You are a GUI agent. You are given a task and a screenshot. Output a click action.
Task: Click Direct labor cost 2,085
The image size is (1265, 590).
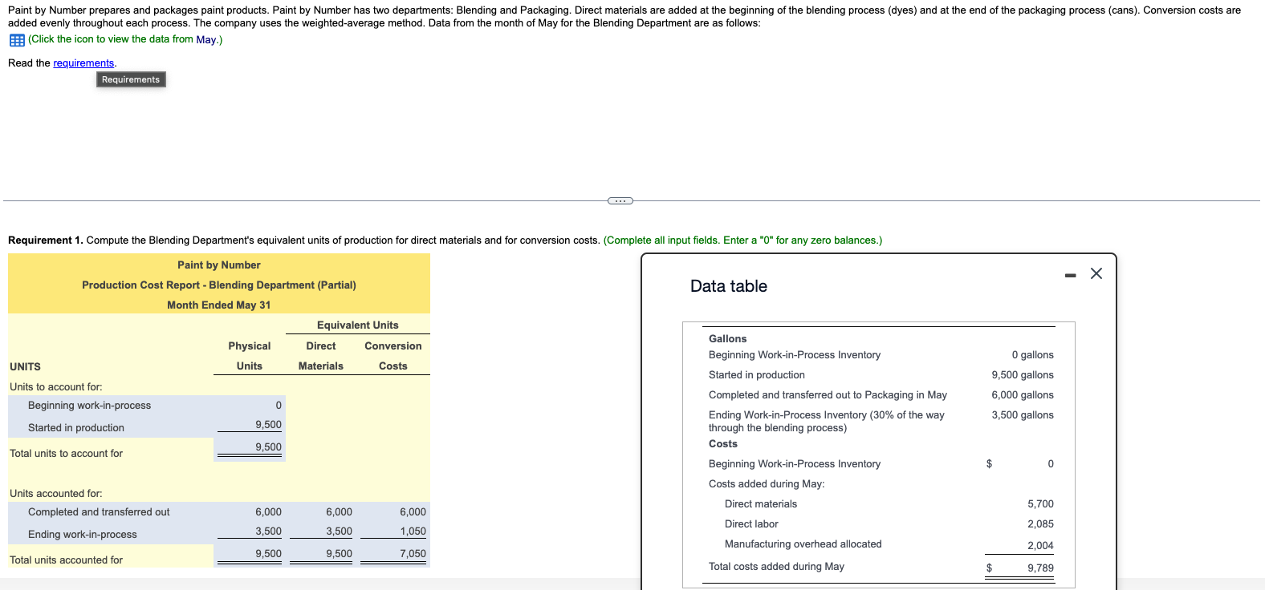pyautogui.click(x=1040, y=524)
